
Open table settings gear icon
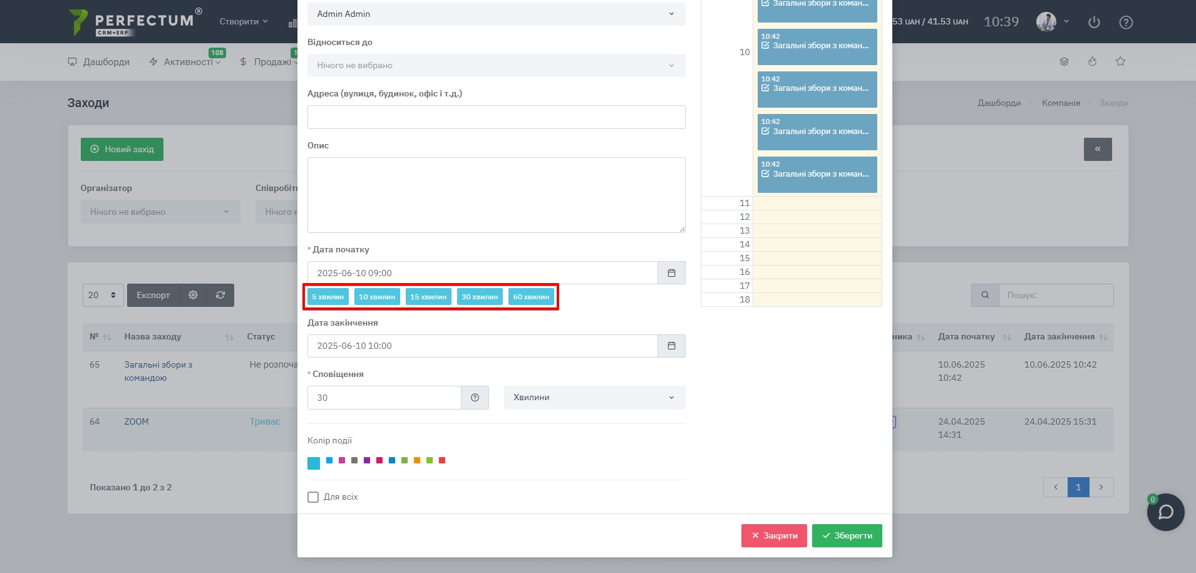193,295
